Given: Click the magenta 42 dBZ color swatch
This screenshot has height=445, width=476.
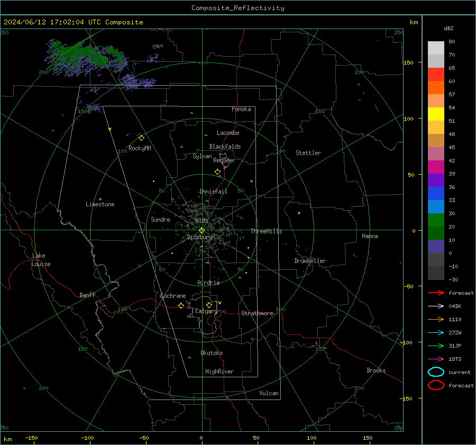Looking at the screenshot, I should click(436, 167).
